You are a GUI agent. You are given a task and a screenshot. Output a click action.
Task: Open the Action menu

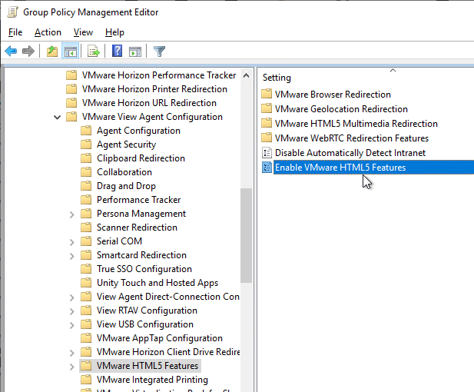tap(48, 32)
